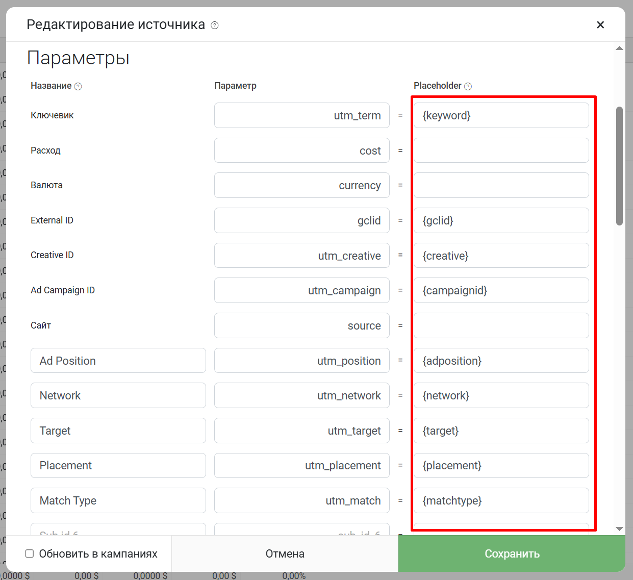Click the dialog vertical scrollbar thumb

point(619,166)
